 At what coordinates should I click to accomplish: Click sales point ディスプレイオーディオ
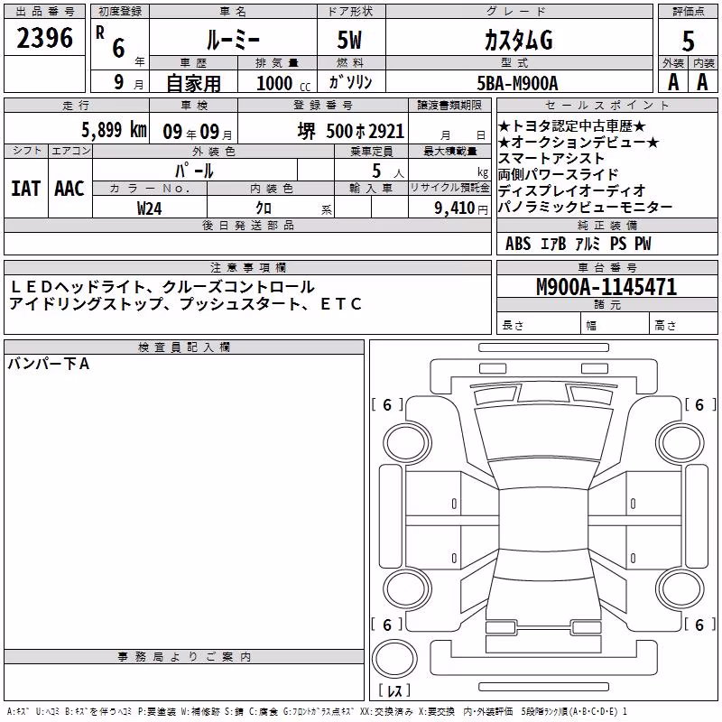(572, 190)
